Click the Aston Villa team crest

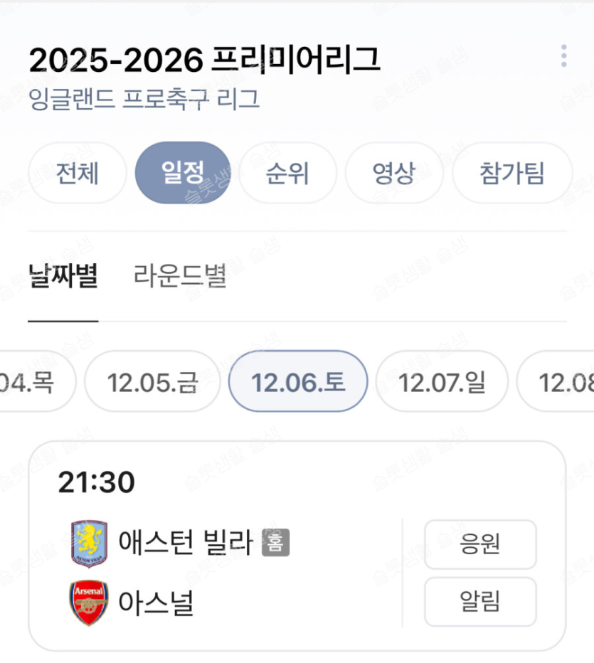click(89, 544)
